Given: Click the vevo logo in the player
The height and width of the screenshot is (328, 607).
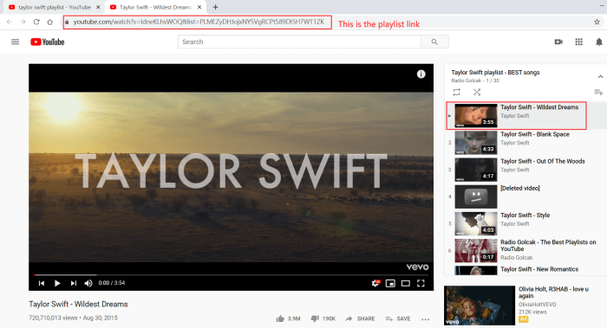Looking at the screenshot, I should click(x=417, y=267).
